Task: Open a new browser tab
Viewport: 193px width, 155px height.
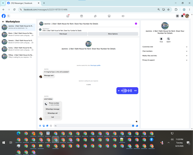Action: 44,3
